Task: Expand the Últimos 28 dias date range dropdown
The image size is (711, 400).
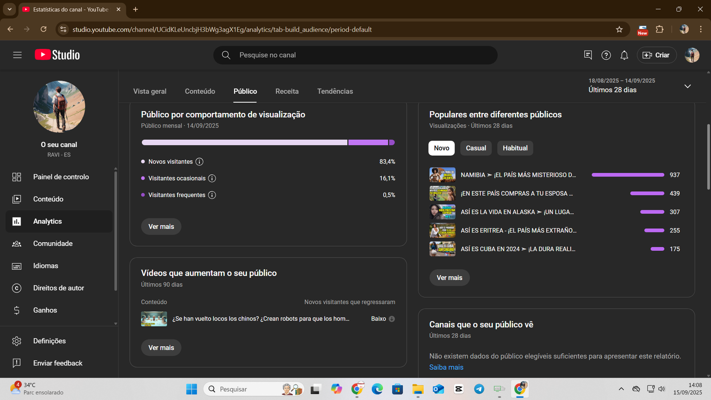Action: pos(687,86)
